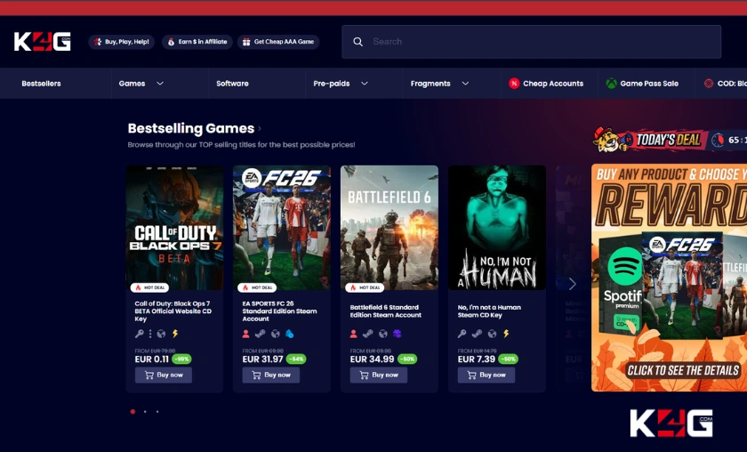Screen dimensions: 747x452
Task: Click the account icon under Battlefield 6 listing
Action: [354, 334]
